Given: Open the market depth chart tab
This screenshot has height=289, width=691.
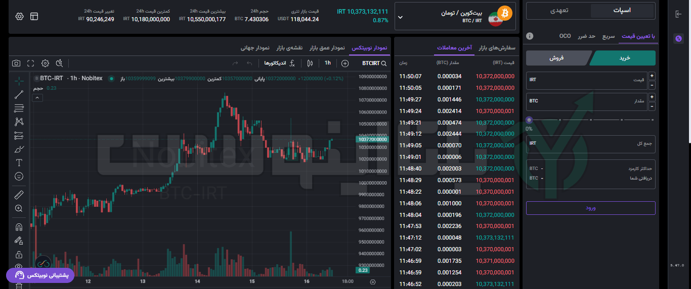Looking at the screenshot, I should point(327,47).
